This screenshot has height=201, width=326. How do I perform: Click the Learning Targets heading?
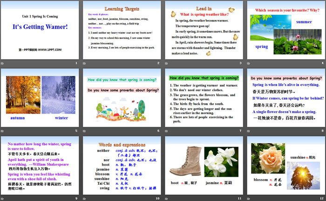(x=122, y=9)
